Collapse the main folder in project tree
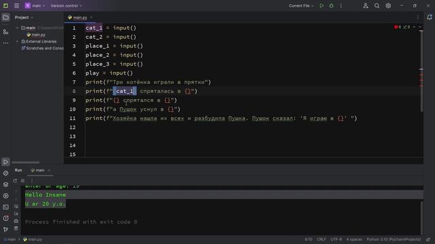This screenshot has width=435, height=244. click(17, 28)
